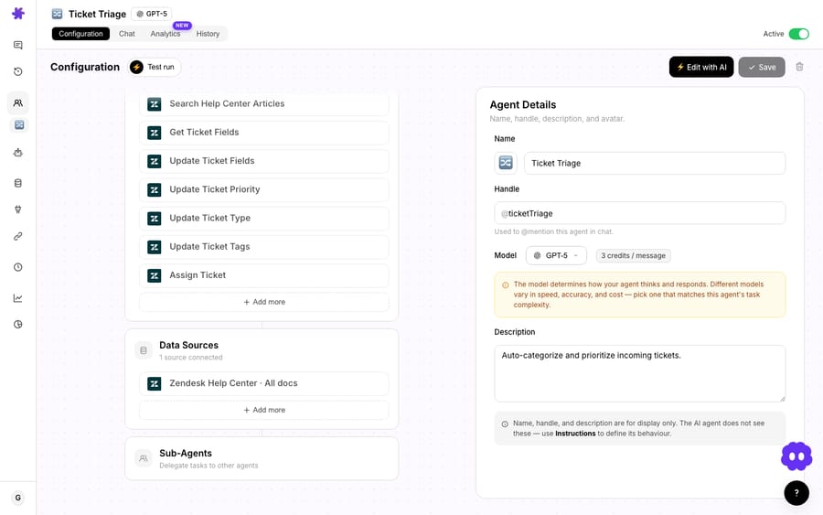Select the Assign Ticket tool

coord(264,275)
